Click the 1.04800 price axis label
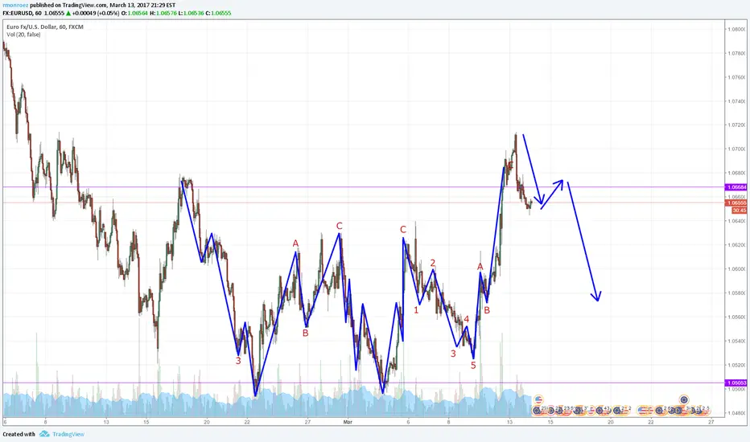 [x=736, y=413]
